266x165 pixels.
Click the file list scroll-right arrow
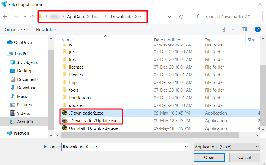(x=257, y=135)
